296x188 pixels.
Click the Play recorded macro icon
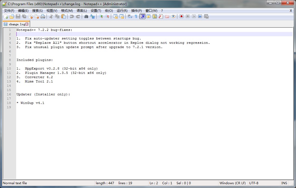(x=194, y=16)
